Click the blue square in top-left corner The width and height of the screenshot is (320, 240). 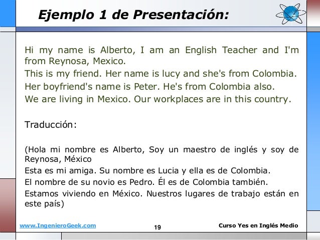pyautogui.click(x=8, y=13)
